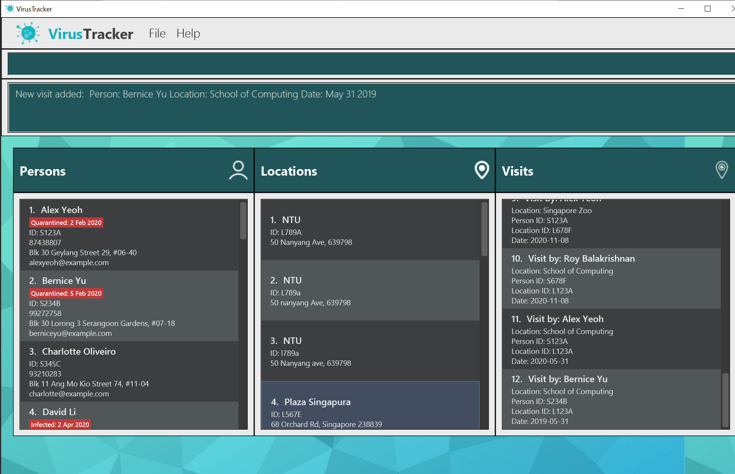Open the File menu
The image size is (735, 474).
157,33
